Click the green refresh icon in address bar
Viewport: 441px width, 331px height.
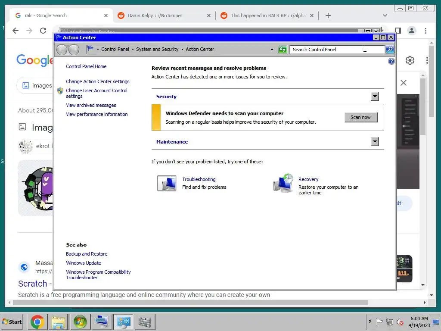click(x=283, y=50)
